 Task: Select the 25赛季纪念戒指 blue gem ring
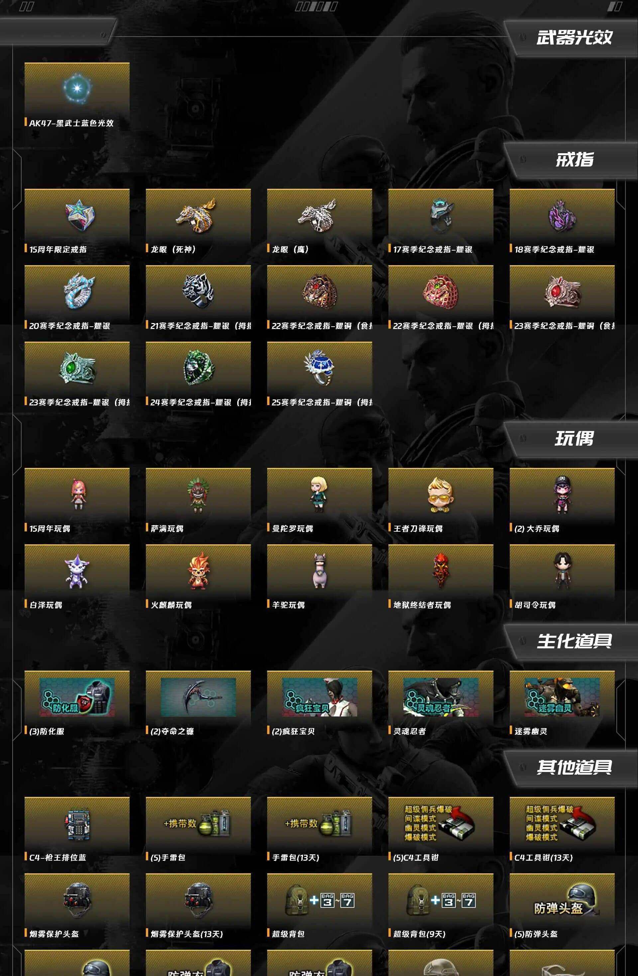pos(319,375)
